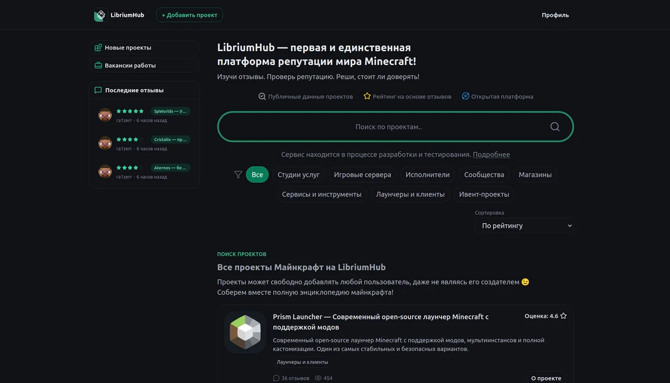Click the Публичные данные проектов check icon
The image size is (670, 383).
[262, 96]
